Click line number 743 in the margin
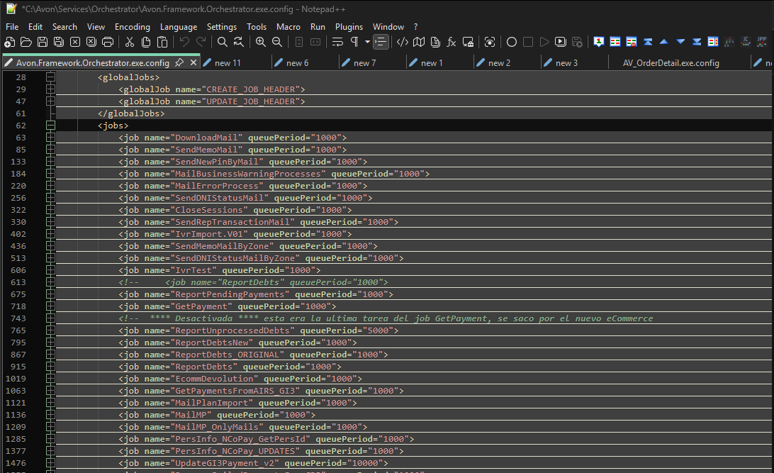 click(x=18, y=318)
